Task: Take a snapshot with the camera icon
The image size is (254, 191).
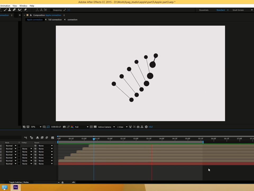Action: tap(64, 127)
